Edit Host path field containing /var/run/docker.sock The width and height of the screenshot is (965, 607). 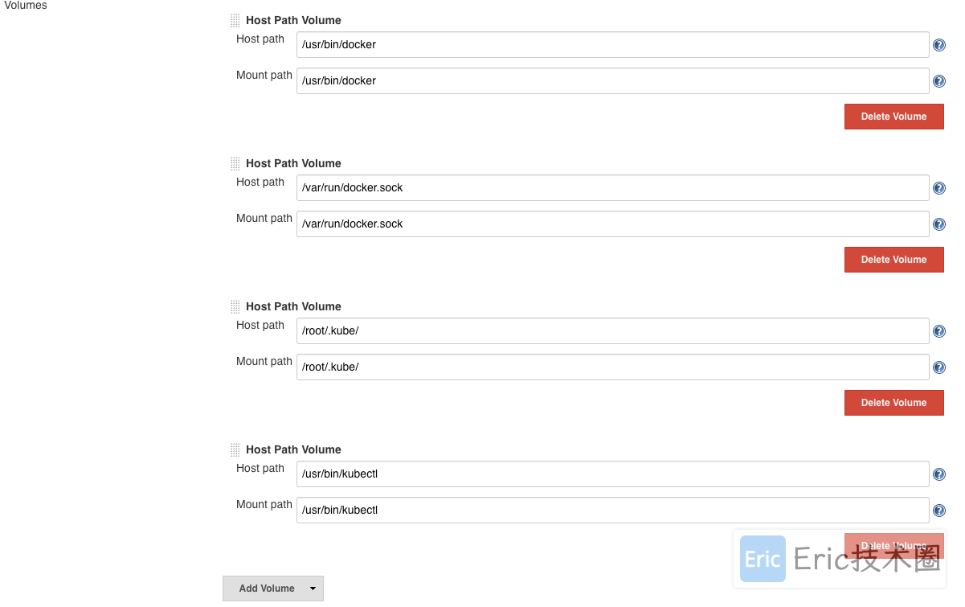(x=613, y=188)
